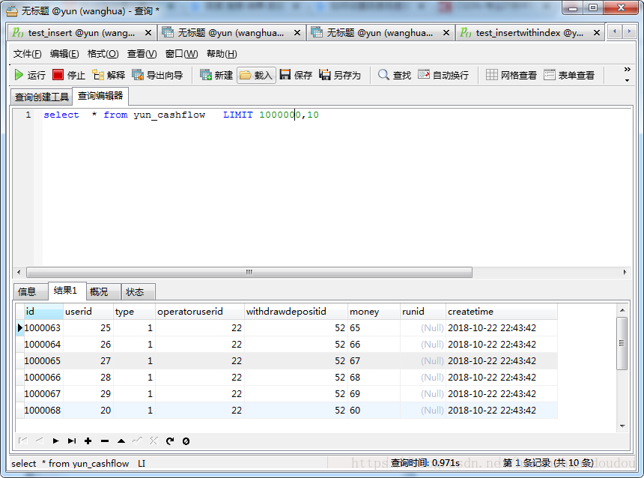Image resolution: width=644 pixels, height=478 pixels.
Task: Close the test_insert @yun tab
Action: [x=148, y=33]
